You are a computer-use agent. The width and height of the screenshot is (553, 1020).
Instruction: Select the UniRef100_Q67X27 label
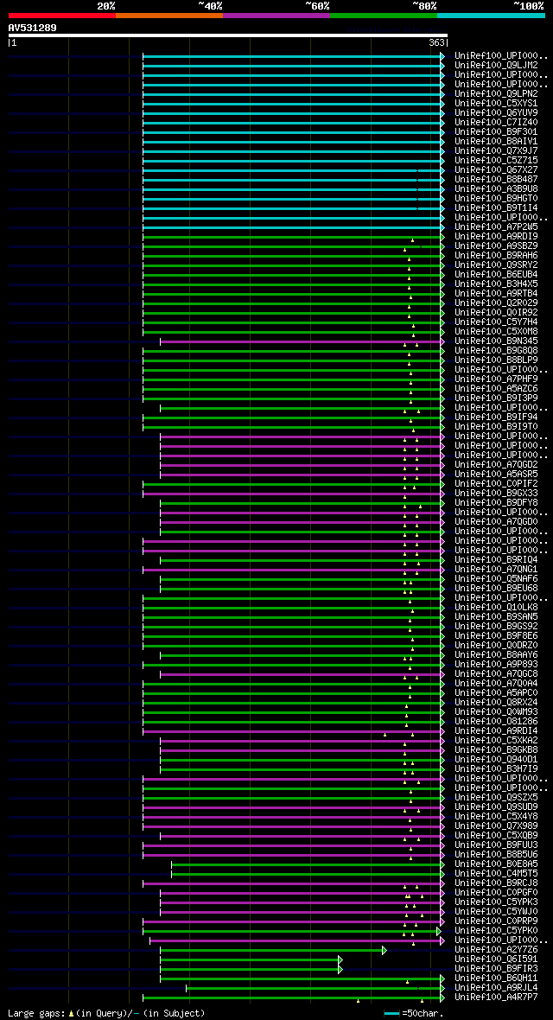pyautogui.click(x=496, y=169)
